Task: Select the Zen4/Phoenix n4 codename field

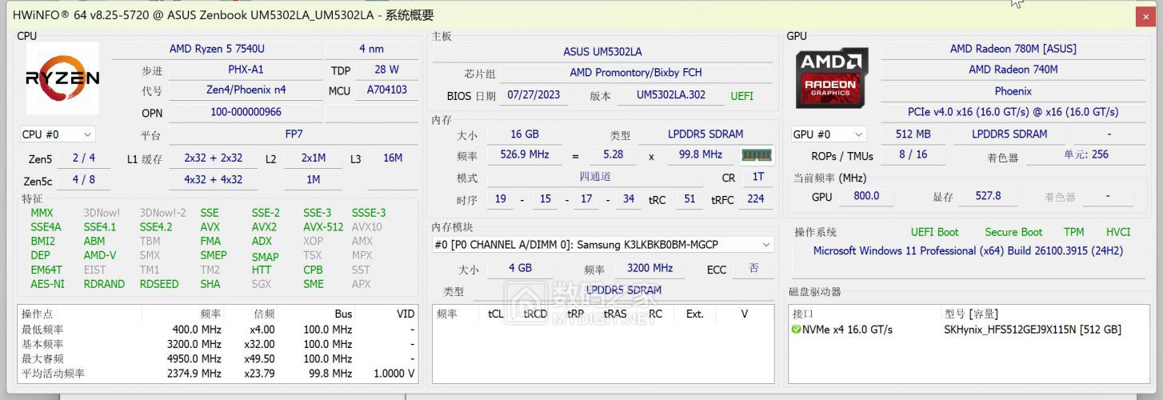Action: tap(246, 90)
